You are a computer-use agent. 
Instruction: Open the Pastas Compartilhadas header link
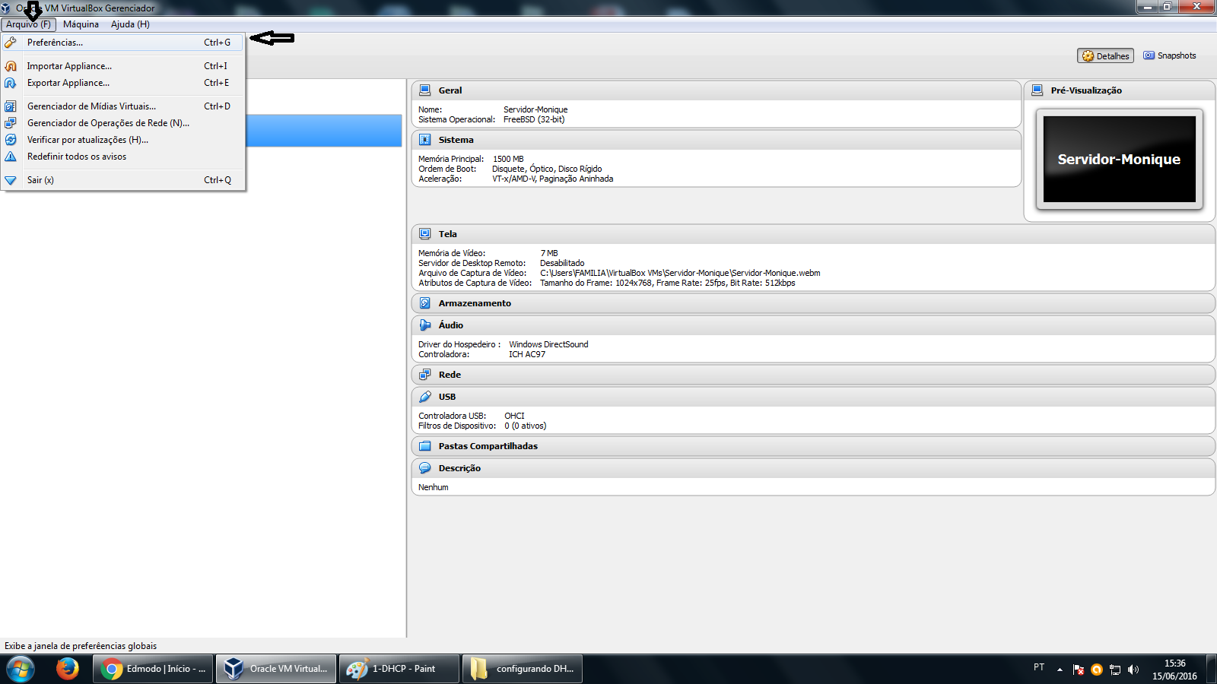(x=488, y=446)
